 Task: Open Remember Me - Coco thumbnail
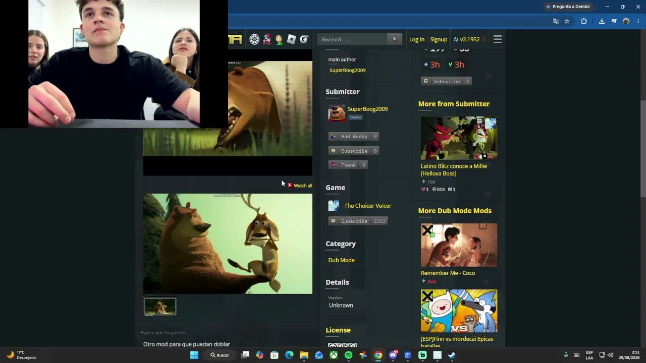pyautogui.click(x=459, y=245)
